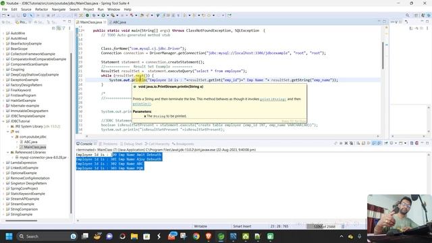The image size is (432, 243).
Task: Click print(String) link in the Javadoc tooltip
Action: point(273,99)
